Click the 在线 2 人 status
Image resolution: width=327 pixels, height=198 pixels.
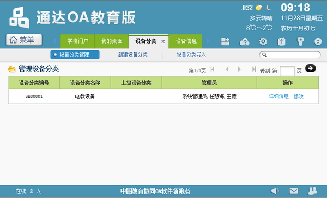(x=28, y=191)
